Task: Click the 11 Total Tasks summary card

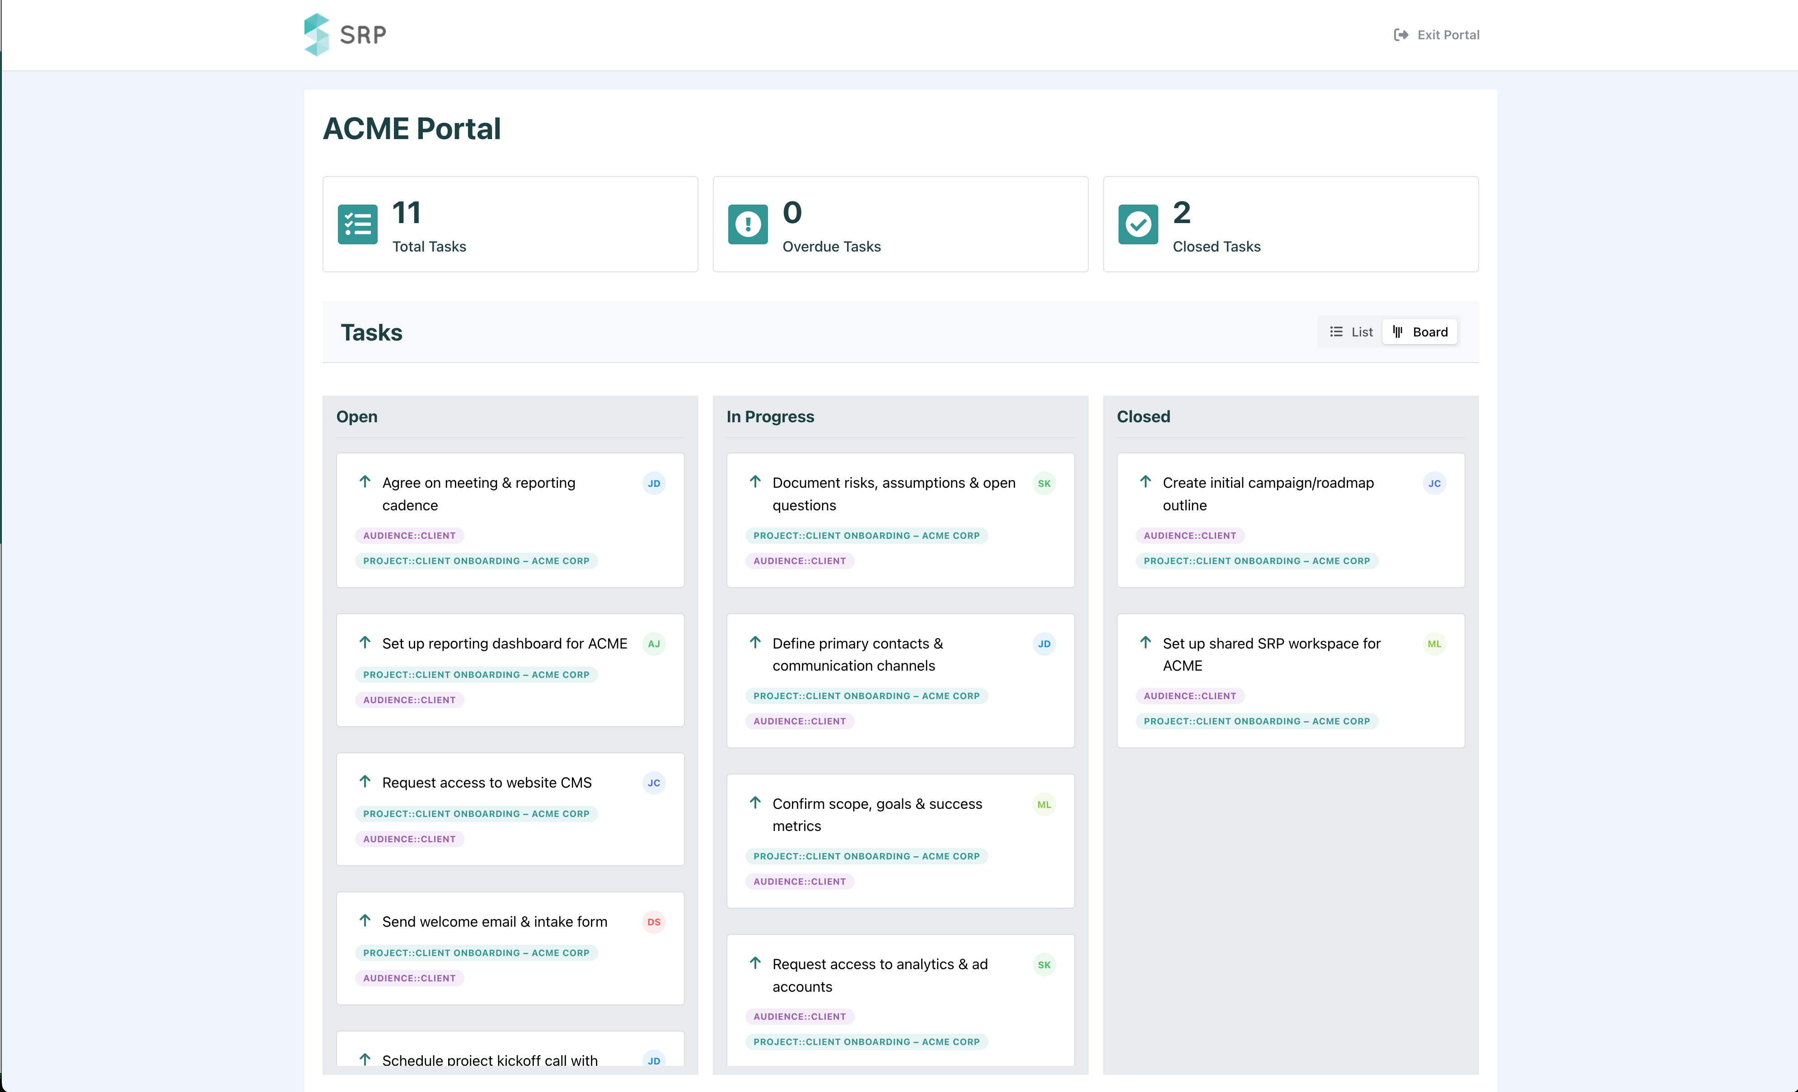Action: [x=509, y=224]
